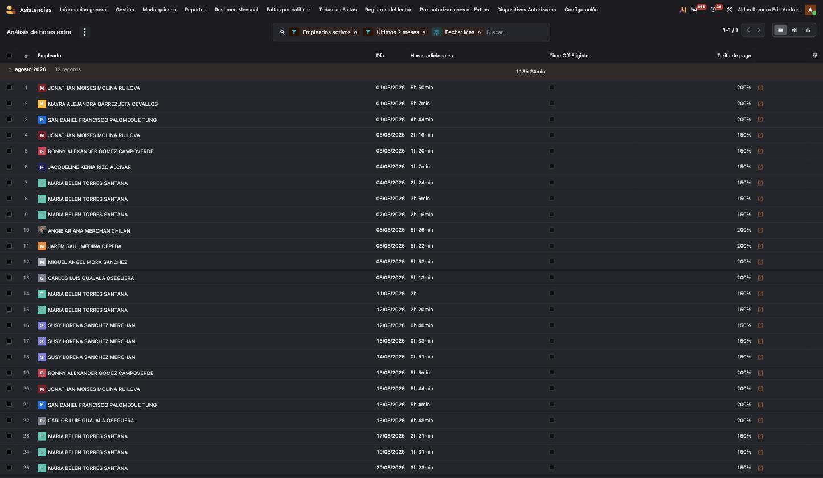The image size is (823, 478).
Task: Open the Reportes menu
Action: pos(195,10)
